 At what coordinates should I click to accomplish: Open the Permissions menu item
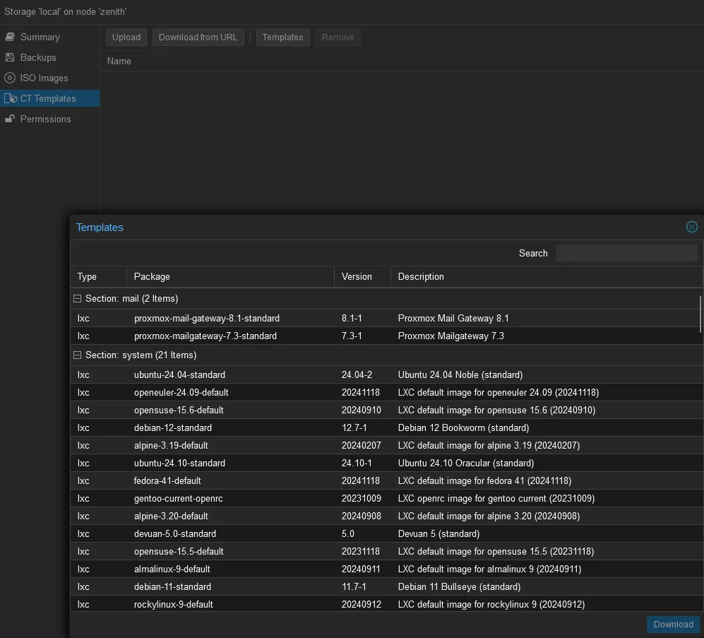45,119
